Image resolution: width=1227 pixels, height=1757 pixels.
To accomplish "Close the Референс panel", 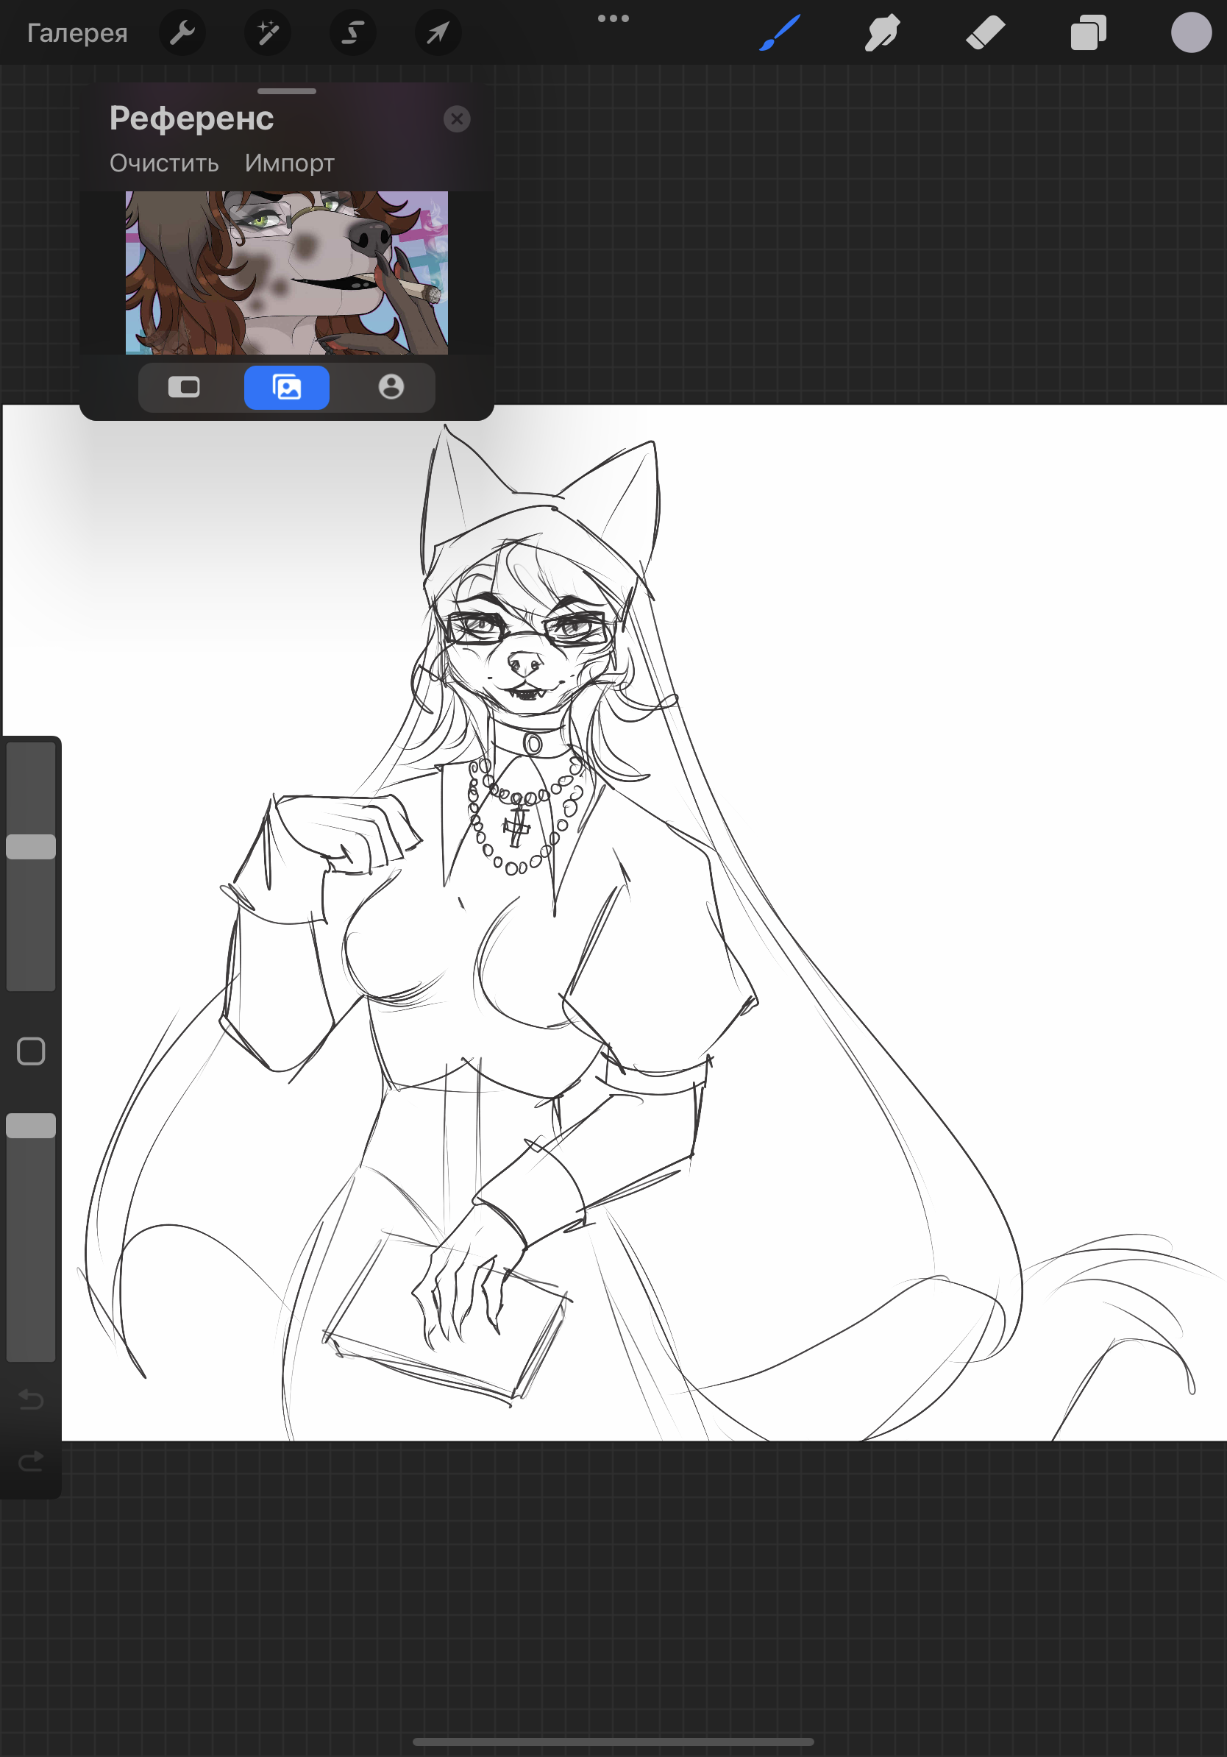I will [x=457, y=119].
